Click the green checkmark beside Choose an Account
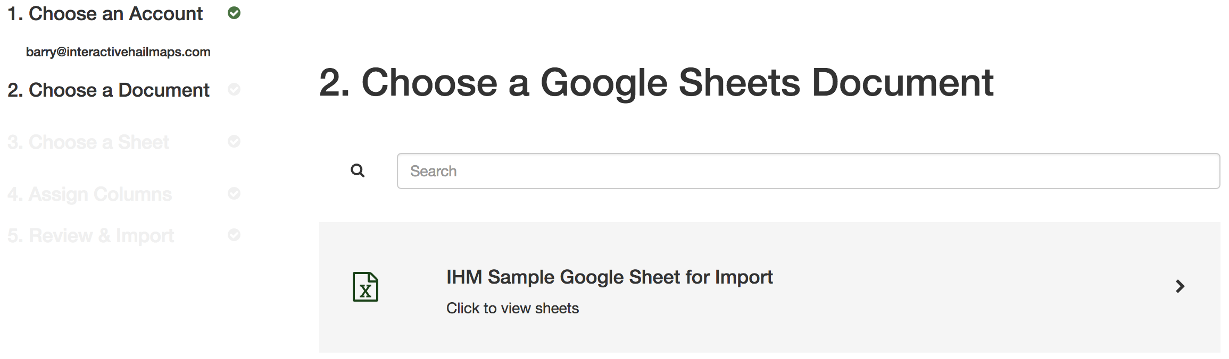The width and height of the screenshot is (1229, 359). 234,13
